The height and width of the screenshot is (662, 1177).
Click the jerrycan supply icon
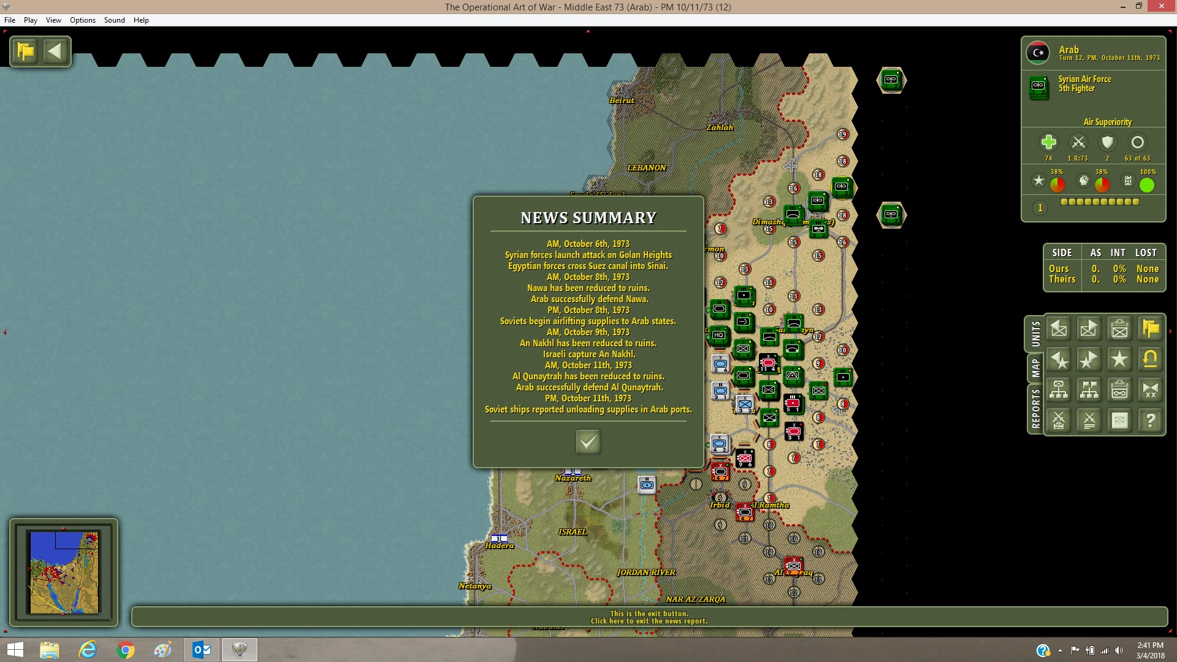(1128, 181)
